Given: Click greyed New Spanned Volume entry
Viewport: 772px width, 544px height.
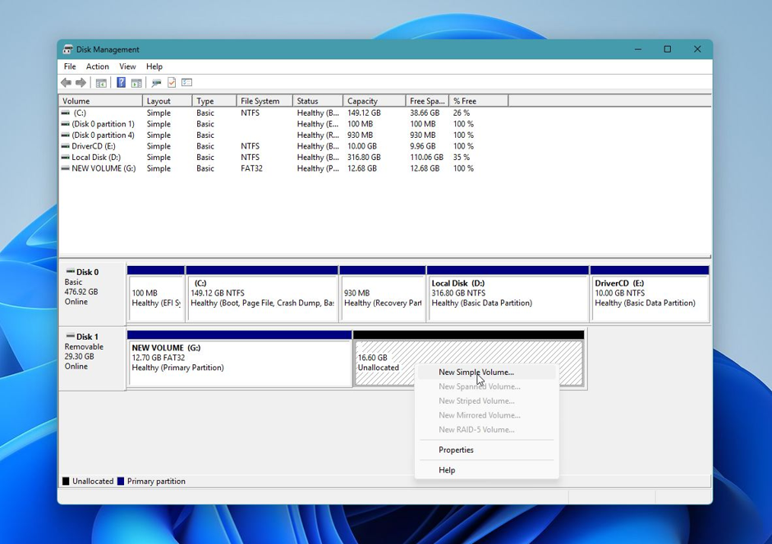Looking at the screenshot, I should (x=487, y=386).
